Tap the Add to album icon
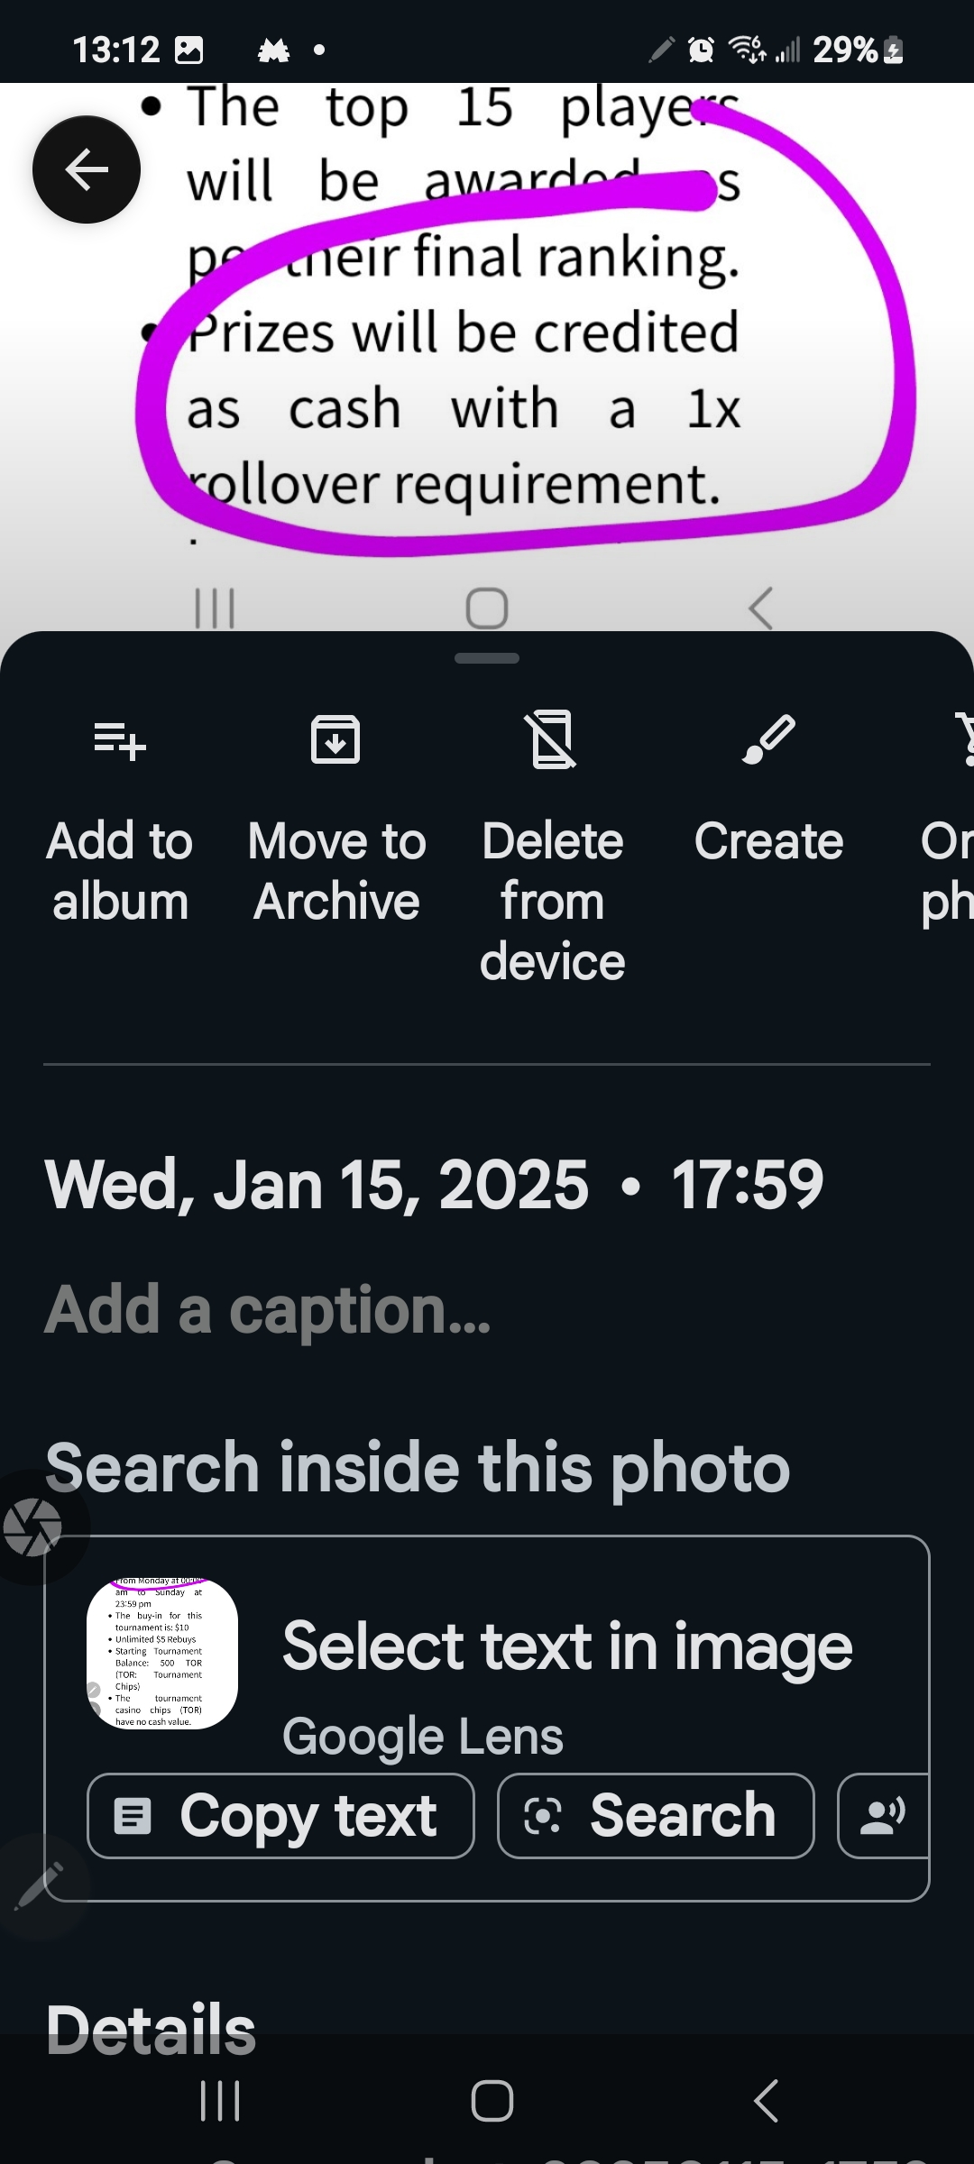Image resolution: width=974 pixels, height=2164 pixels. (x=120, y=741)
